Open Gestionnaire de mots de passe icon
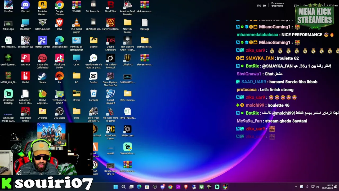 coord(93,61)
